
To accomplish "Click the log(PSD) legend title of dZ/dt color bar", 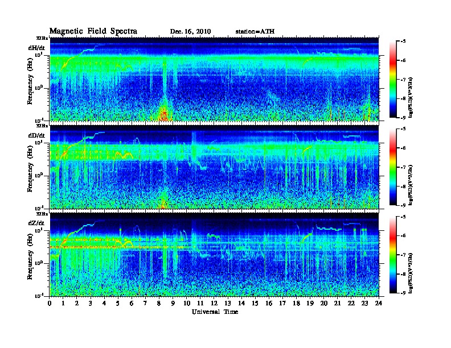I will (411, 274).
